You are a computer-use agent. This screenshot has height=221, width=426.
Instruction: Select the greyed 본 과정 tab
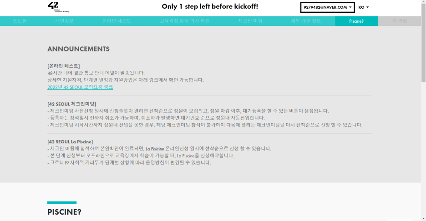coord(399,21)
